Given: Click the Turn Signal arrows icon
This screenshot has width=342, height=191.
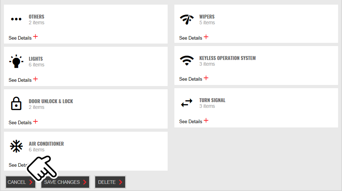Looking at the screenshot, I should [187, 103].
